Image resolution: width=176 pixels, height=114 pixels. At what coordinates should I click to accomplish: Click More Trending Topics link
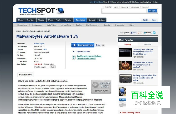[131, 113]
